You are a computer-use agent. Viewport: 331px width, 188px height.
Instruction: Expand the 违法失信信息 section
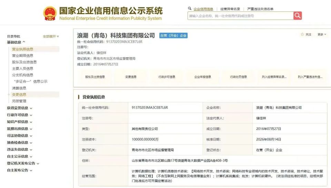pos(19,150)
